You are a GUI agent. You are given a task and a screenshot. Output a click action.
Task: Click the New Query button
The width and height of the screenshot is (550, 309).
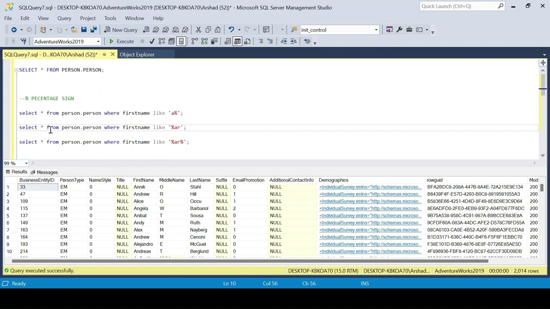[121, 30]
